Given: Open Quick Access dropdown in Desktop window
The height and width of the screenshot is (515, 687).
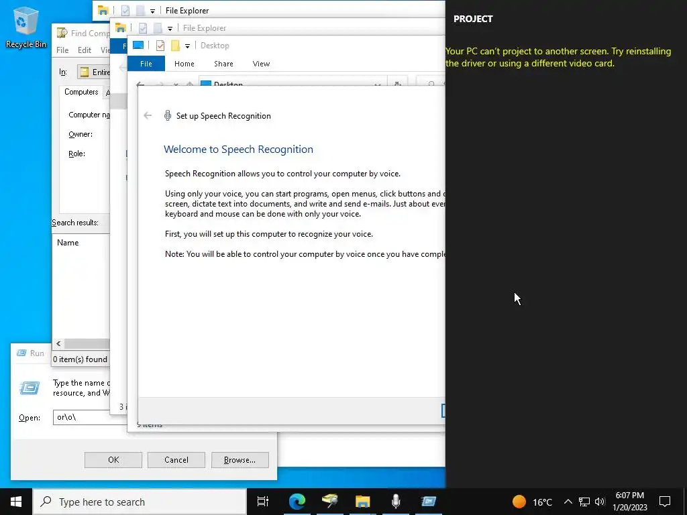Looking at the screenshot, I should tap(188, 46).
